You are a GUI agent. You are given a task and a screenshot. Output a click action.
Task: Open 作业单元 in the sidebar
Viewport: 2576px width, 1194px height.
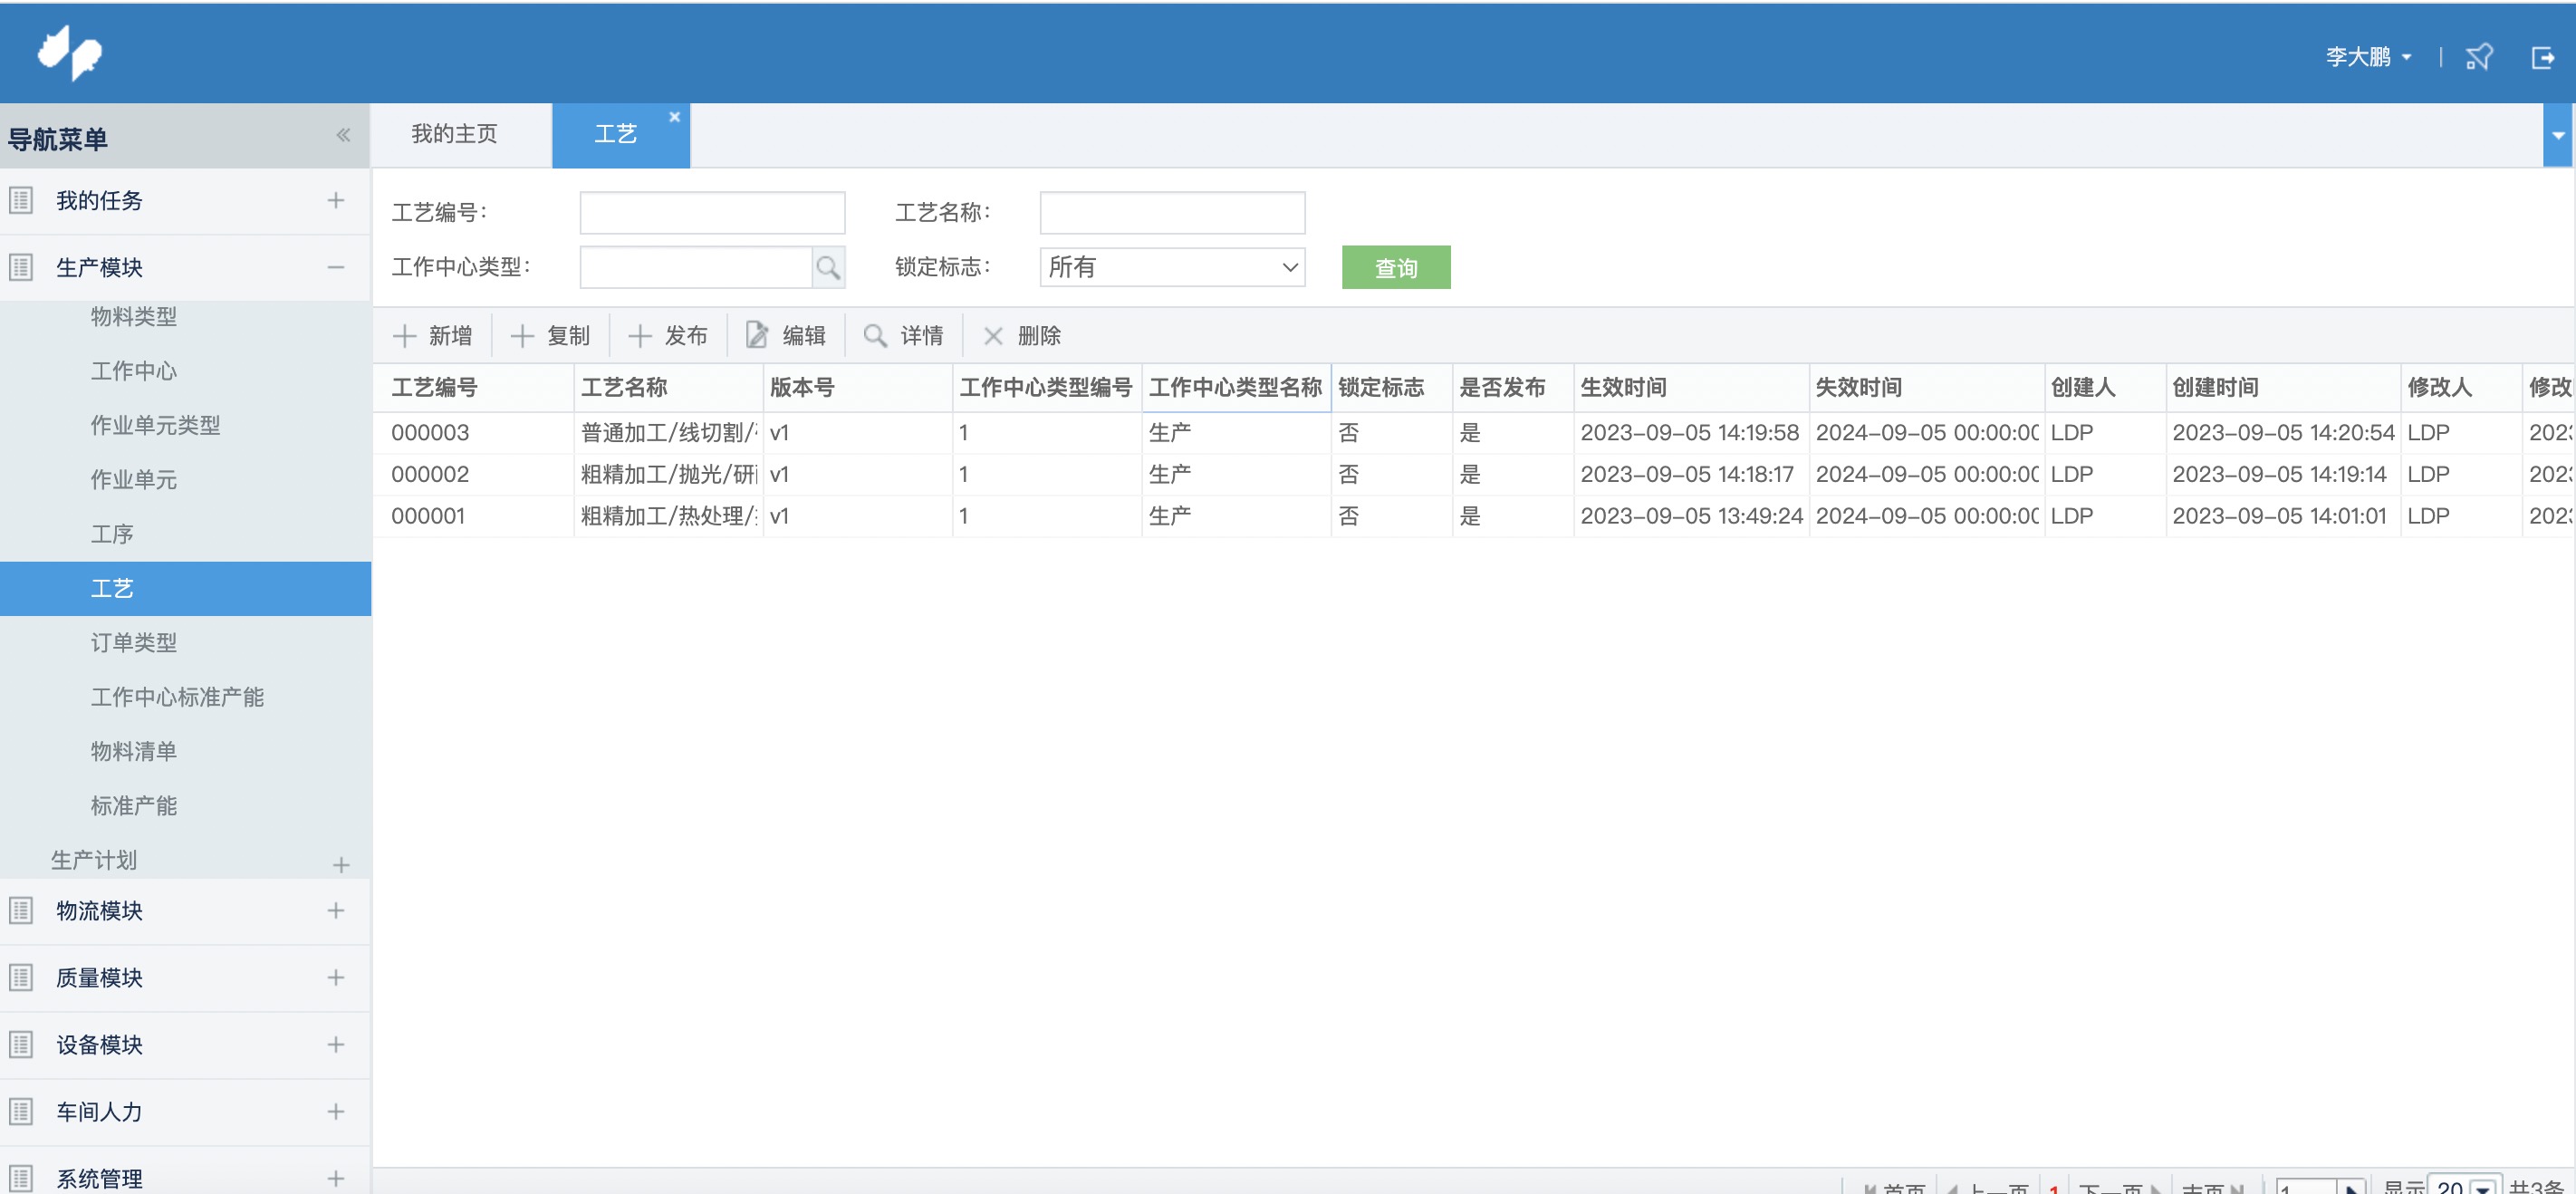pyautogui.click(x=134, y=479)
